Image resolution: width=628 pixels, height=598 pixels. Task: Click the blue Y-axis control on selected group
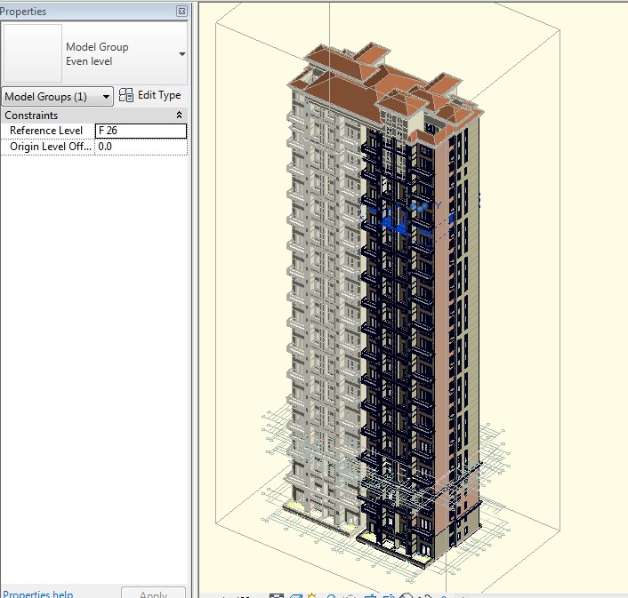[x=437, y=205]
